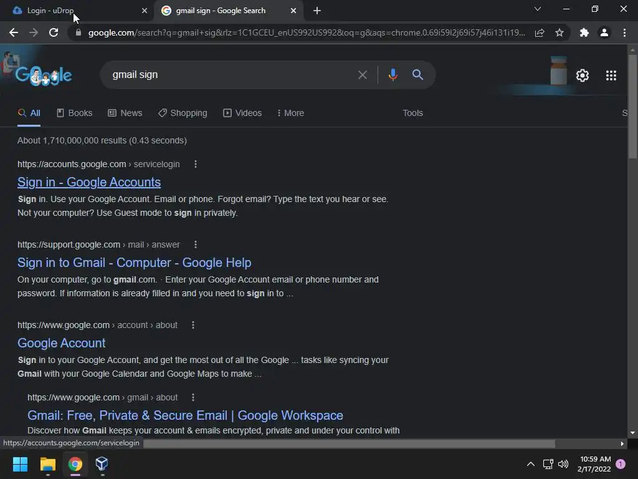Open options for gmail about result

[193, 397]
